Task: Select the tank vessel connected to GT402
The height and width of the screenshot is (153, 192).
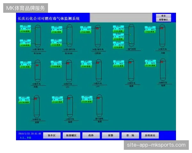Action: pyautogui.click(x=162, y=36)
